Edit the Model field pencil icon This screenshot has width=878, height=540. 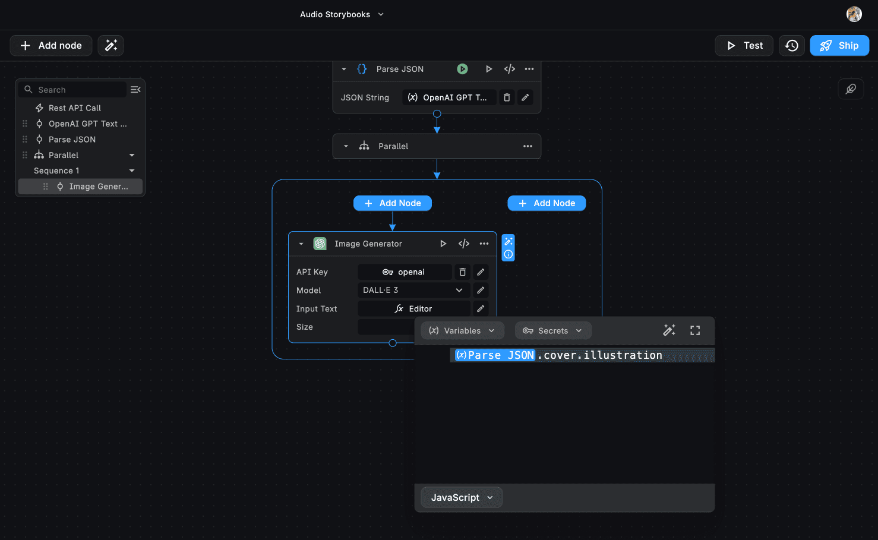(x=481, y=290)
